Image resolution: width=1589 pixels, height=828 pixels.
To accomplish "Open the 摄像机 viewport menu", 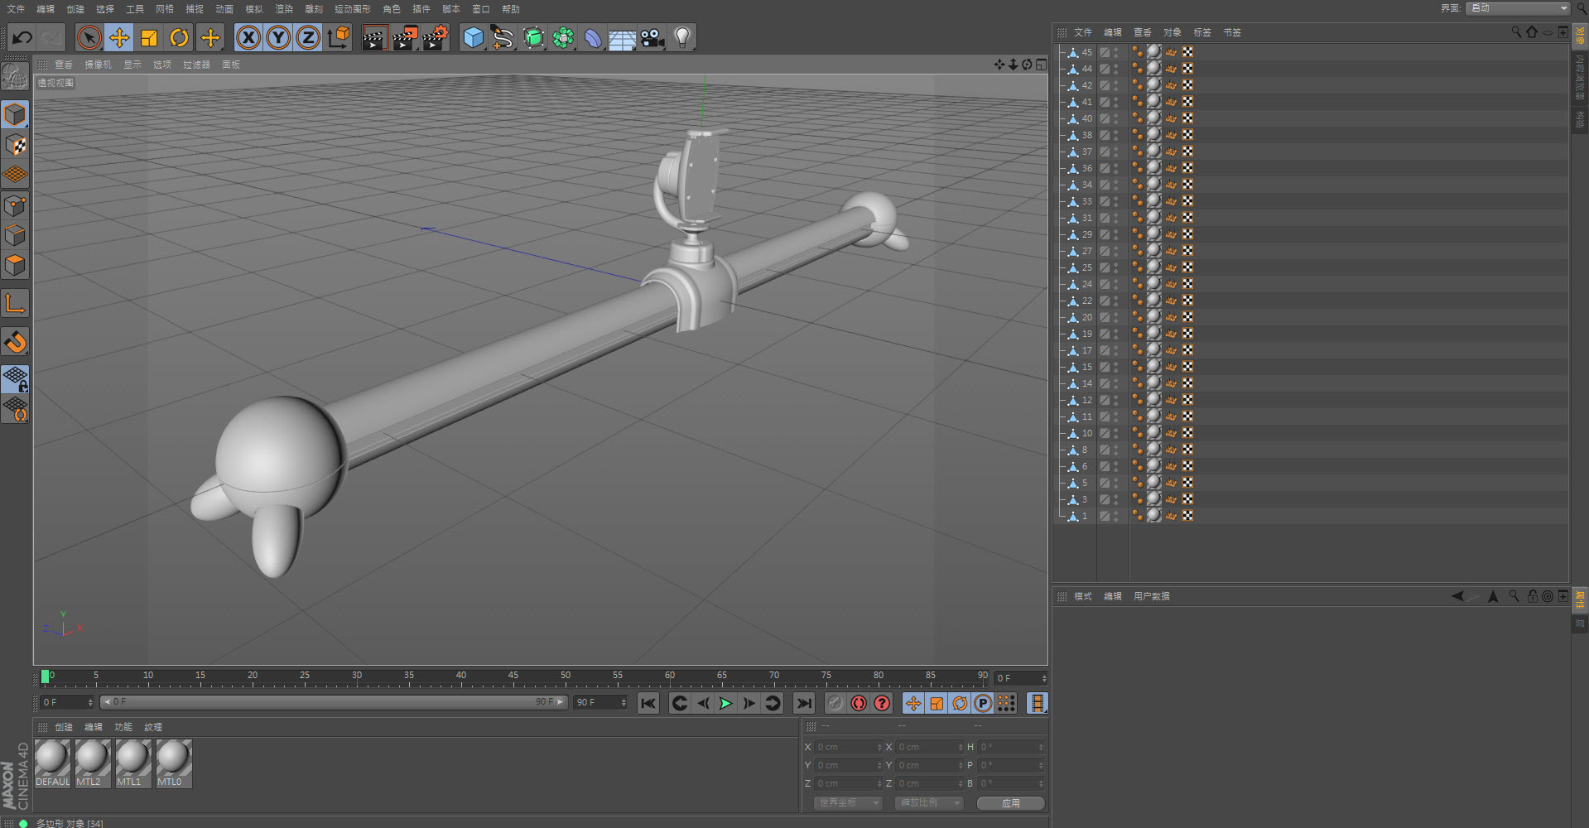I will (x=98, y=65).
